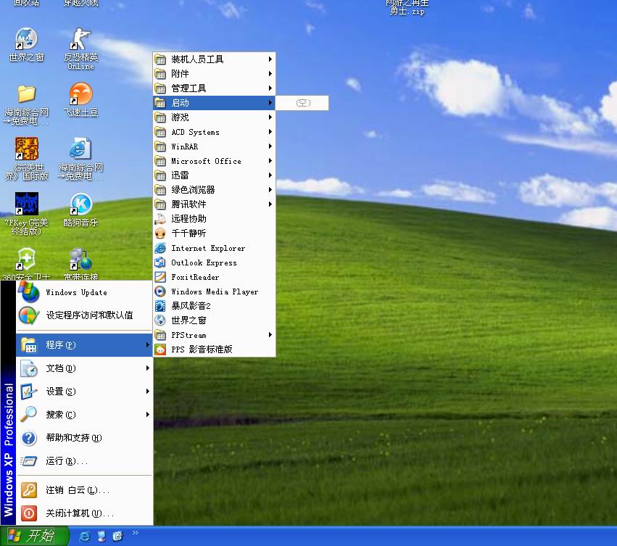Expand the 搜索(C) submenu
This screenshot has height=546, width=617.
[x=84, y=415]
